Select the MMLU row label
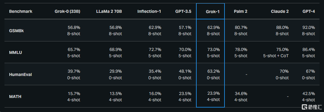This screenshot has height=112, width=324. (16, 52)
